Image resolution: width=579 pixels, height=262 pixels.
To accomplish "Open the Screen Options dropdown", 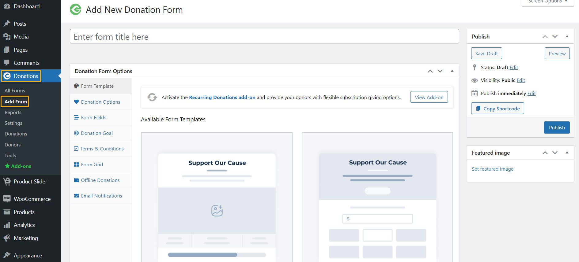I will click(x=547, y=2).
